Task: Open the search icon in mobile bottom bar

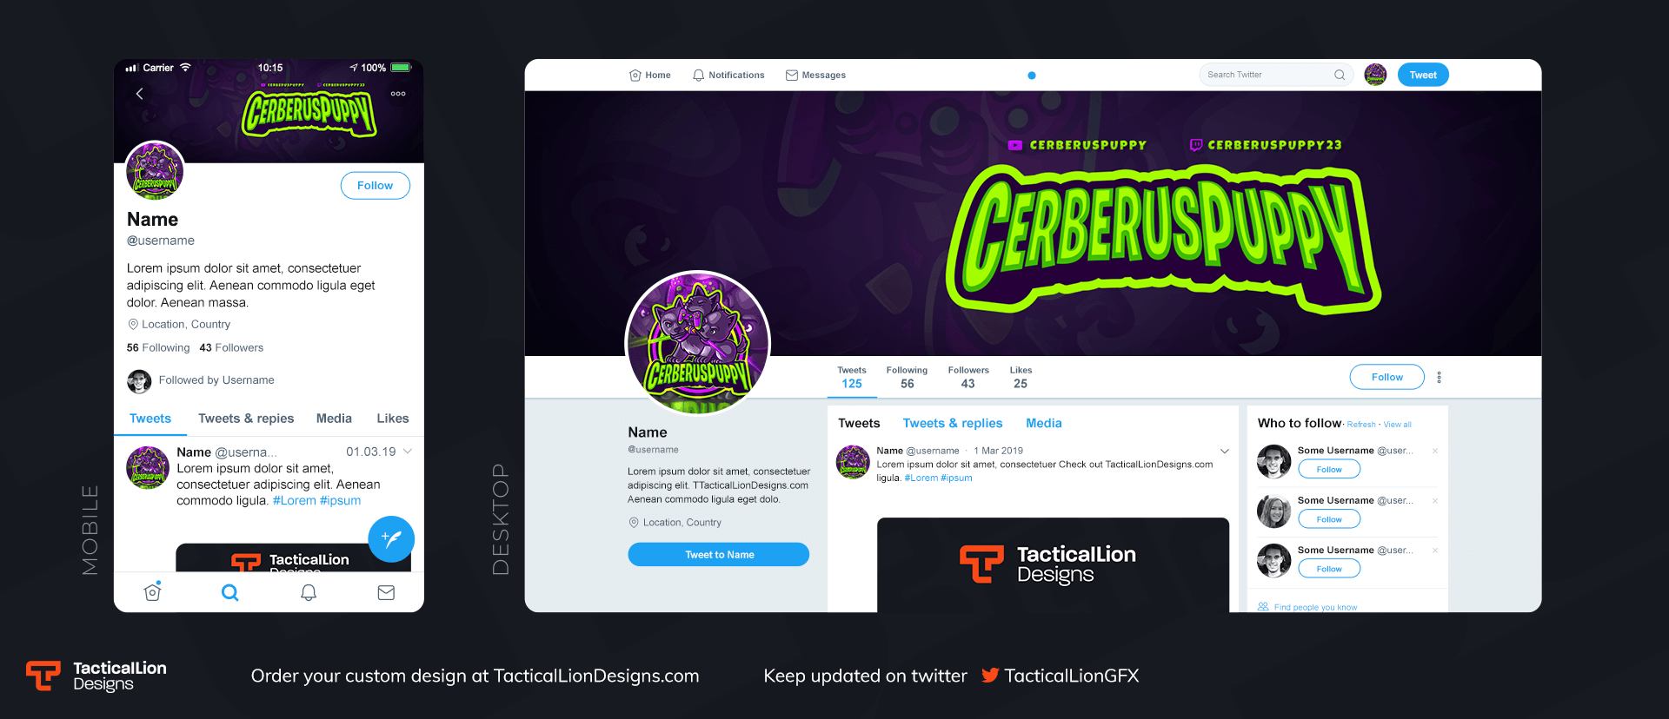Action: 229,592
